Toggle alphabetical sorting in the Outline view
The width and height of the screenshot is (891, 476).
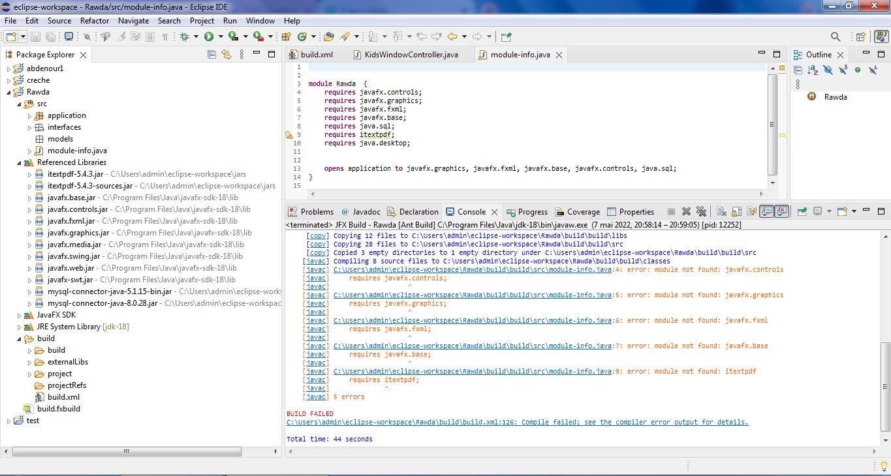point(812,70)
